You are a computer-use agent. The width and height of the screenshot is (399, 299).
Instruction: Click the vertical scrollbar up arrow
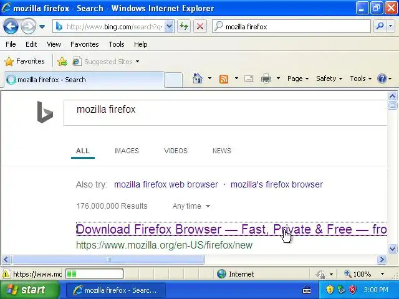(392, 96)
